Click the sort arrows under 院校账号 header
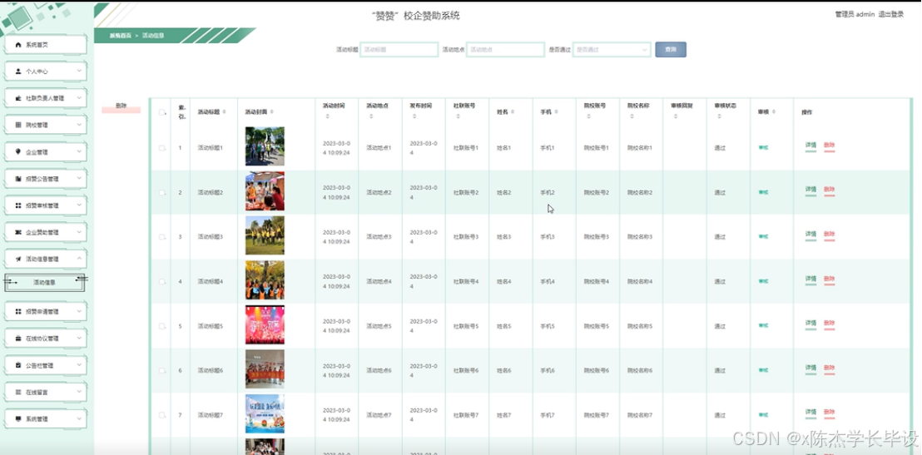 [x=588, y=116]
